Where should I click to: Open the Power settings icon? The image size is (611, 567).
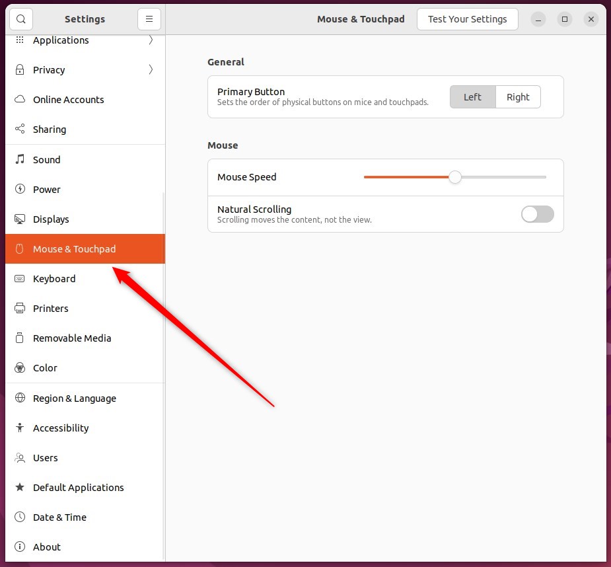18,189
